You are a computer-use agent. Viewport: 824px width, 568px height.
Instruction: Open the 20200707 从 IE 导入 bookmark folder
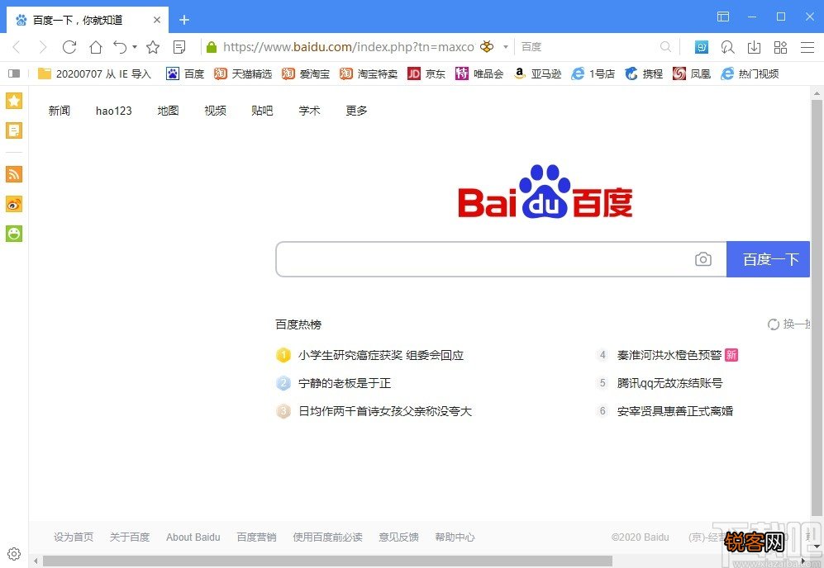click(94, 74)
